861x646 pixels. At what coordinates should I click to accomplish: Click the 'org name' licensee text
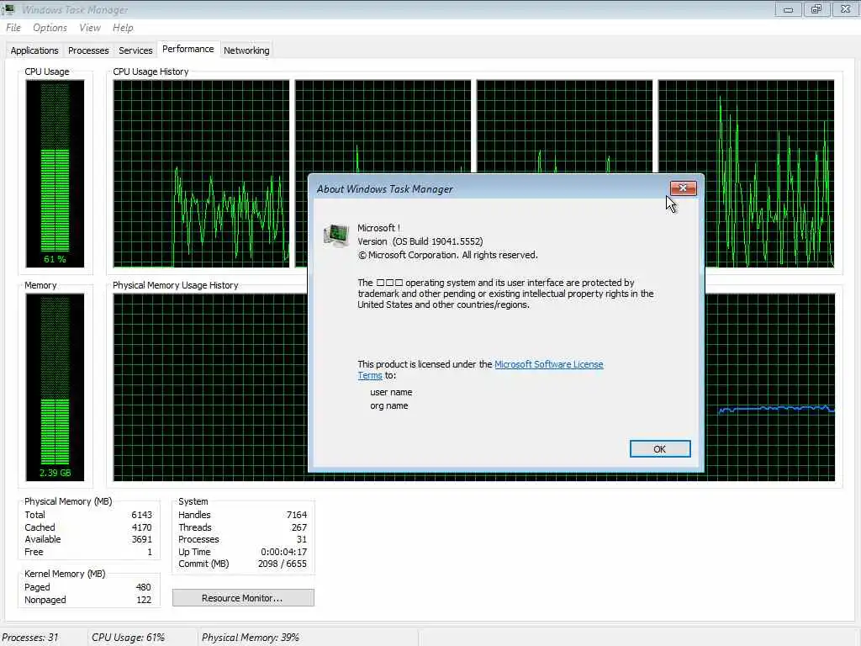pyautogui.click(x=388, y=406)
